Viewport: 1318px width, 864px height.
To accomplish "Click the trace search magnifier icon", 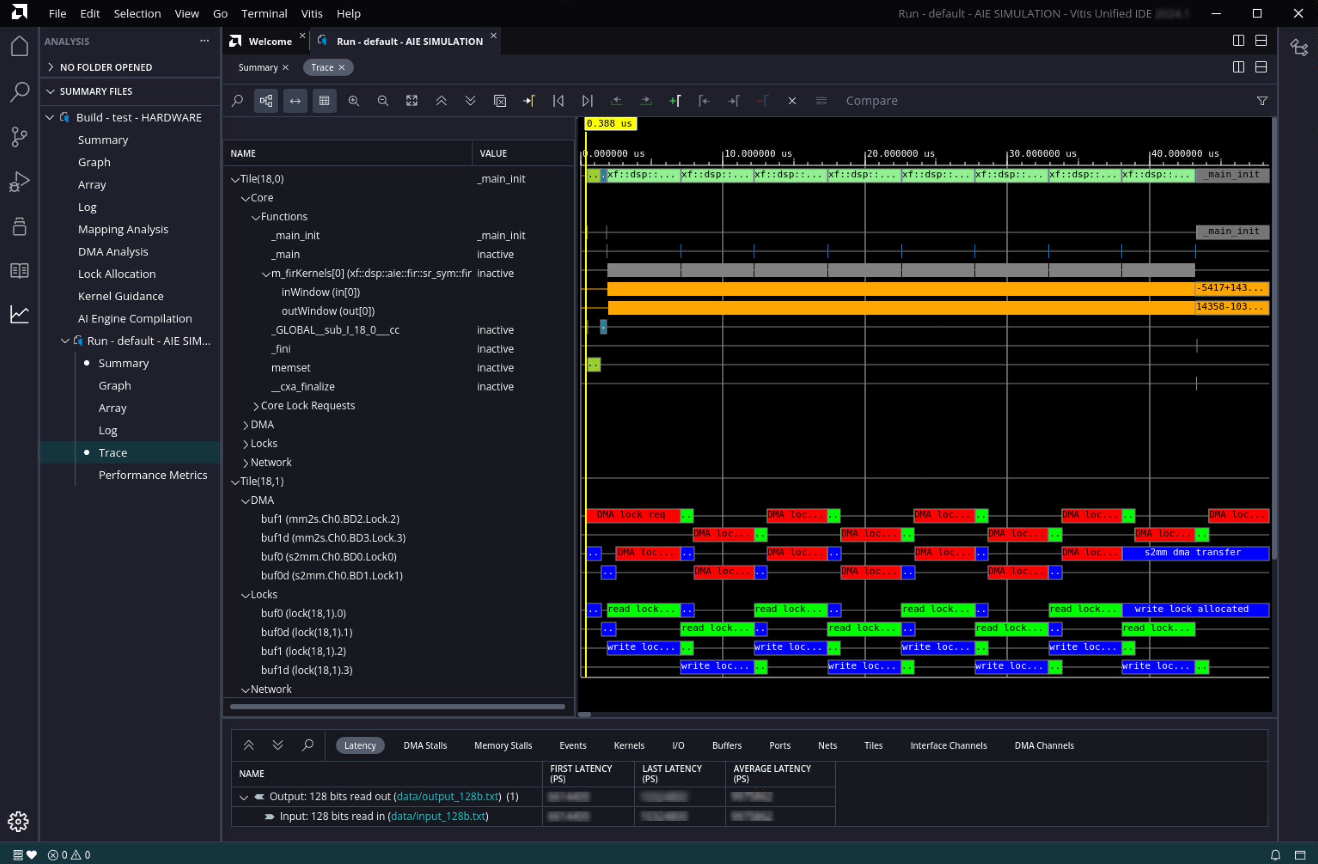I will (x=238, y=101).
